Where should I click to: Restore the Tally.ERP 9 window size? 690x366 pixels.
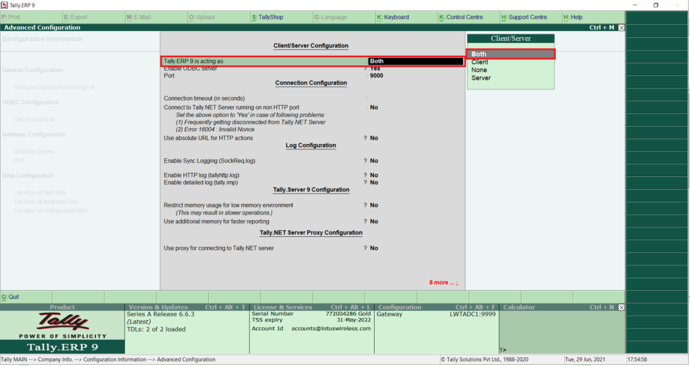pyautogui.click(x=656, y=5)
